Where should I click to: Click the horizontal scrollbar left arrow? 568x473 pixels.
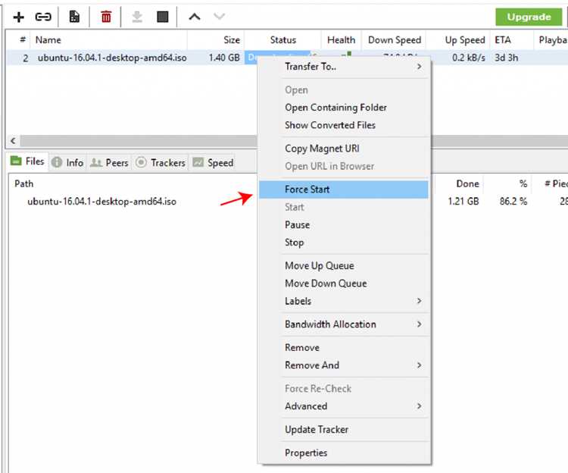coord(13,140)
